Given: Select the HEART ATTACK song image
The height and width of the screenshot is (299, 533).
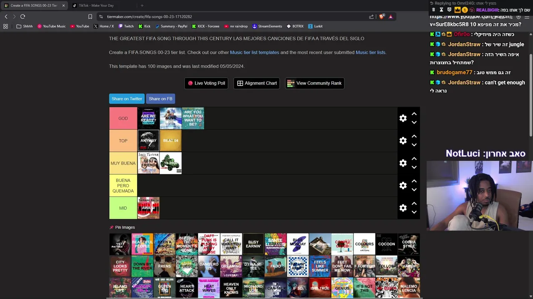Looking at the screenshot, I should tap(187, 288).
